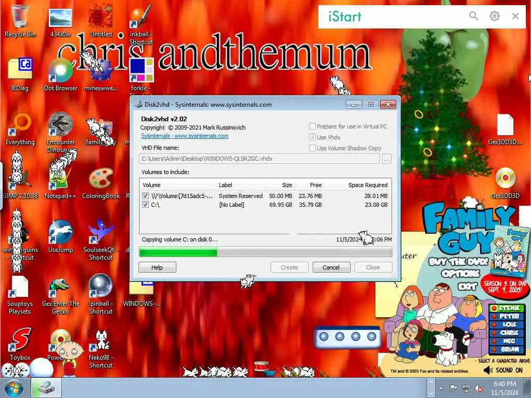Open Action Center flag tray icon
The image size is (531, 398).
(x=453, y=388)
